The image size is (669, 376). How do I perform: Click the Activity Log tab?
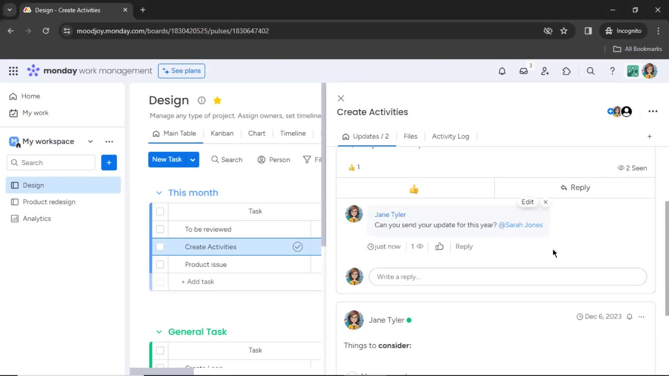451,136
